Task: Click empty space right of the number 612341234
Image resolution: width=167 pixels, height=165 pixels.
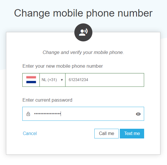Action: [116, 80]
